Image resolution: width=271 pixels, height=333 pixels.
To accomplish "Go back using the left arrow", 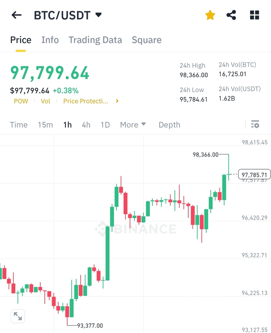I will point(17,15).
